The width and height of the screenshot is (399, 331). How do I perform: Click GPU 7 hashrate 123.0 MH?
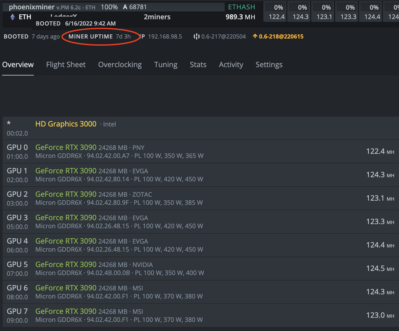[x=380, y=315]
